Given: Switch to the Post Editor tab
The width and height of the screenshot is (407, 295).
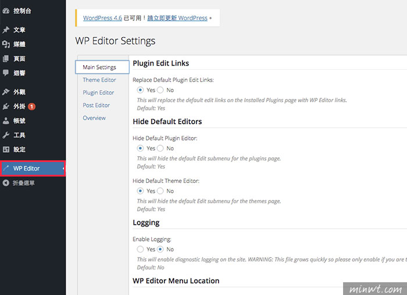Looking at the screenshot, I should pos(97,105).
